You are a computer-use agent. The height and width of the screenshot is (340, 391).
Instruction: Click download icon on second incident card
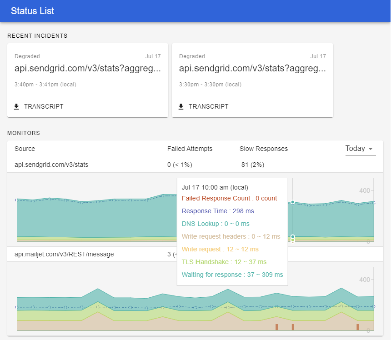coord(181,107)
